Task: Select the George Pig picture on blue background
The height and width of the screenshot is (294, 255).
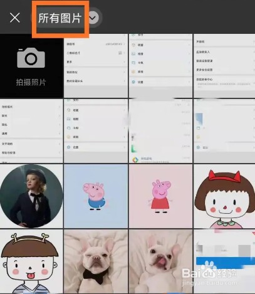Action: click(x=96, y=196)
